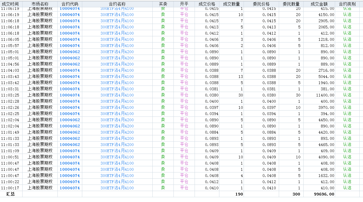Select the time cell 11:03:42

point(10,83)
